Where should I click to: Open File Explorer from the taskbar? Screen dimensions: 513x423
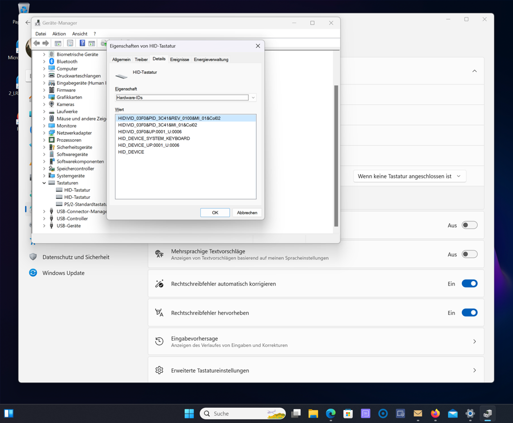coord(313,414)
